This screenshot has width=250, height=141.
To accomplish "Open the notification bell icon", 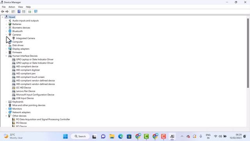I will 245,136.
